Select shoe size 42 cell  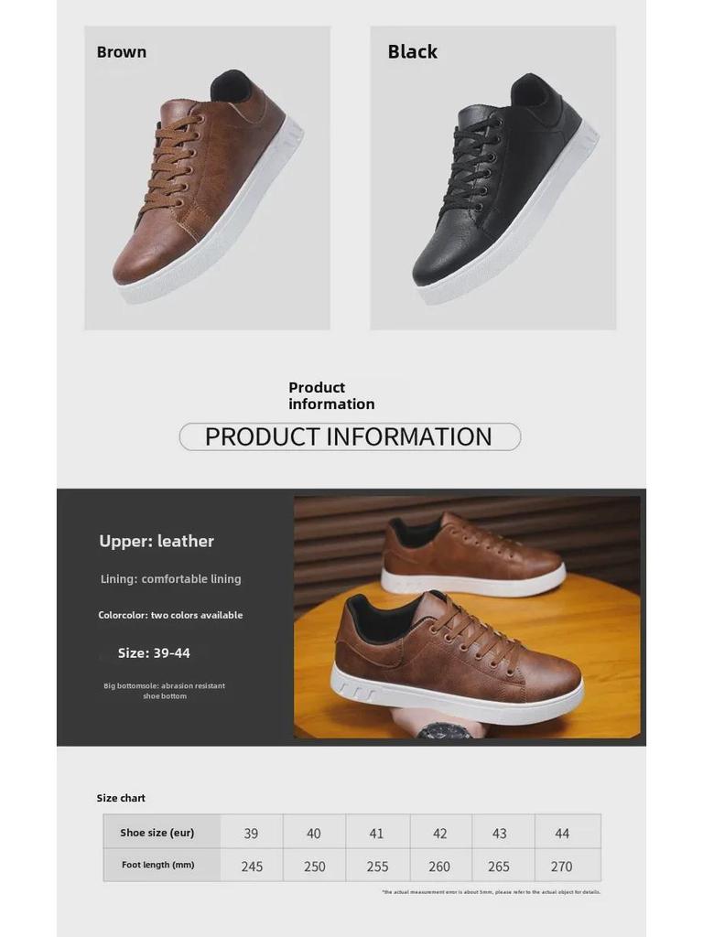(x=440, y=833)
